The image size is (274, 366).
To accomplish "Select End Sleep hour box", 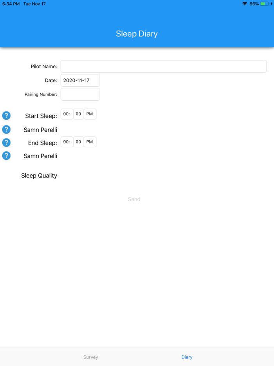I will click(67, 142).
